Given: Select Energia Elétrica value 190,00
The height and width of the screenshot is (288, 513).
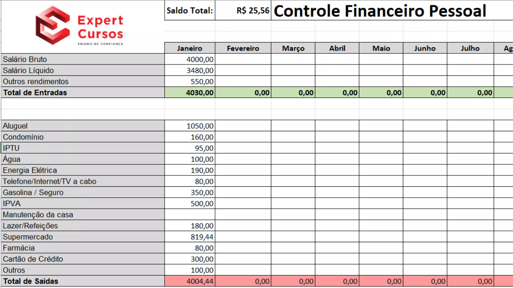Looking at the screenshot, I should 190,170.
